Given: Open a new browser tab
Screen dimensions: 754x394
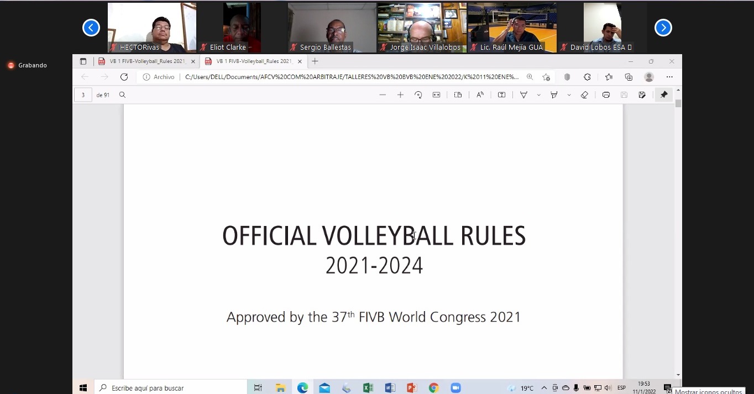Looking at the screenshot, I should [x=315, y=61].
